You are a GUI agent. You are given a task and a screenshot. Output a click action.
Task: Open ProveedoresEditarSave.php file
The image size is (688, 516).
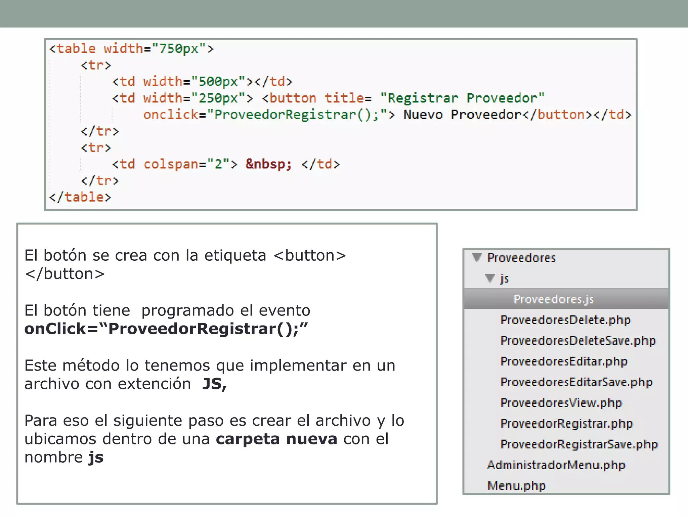pyautogui.click(x=576, y=382)
